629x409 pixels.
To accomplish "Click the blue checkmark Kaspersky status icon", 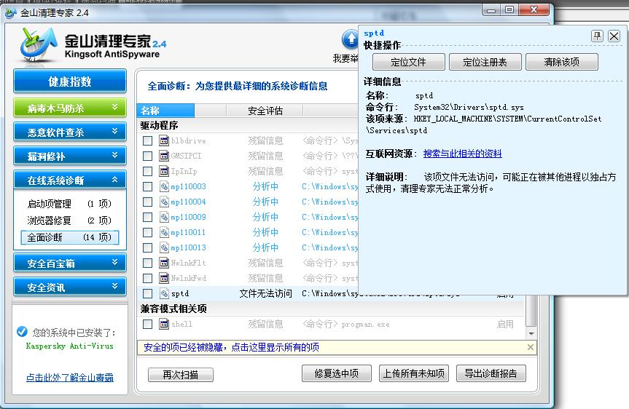I will 22,332.
